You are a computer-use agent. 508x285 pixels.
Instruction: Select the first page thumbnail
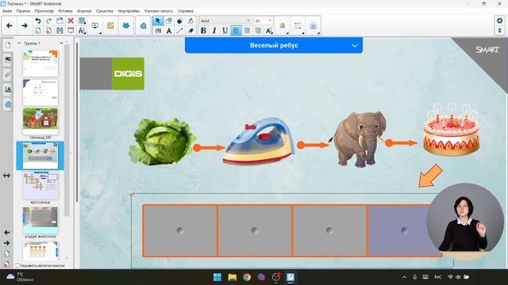click(x=40, y=63)
